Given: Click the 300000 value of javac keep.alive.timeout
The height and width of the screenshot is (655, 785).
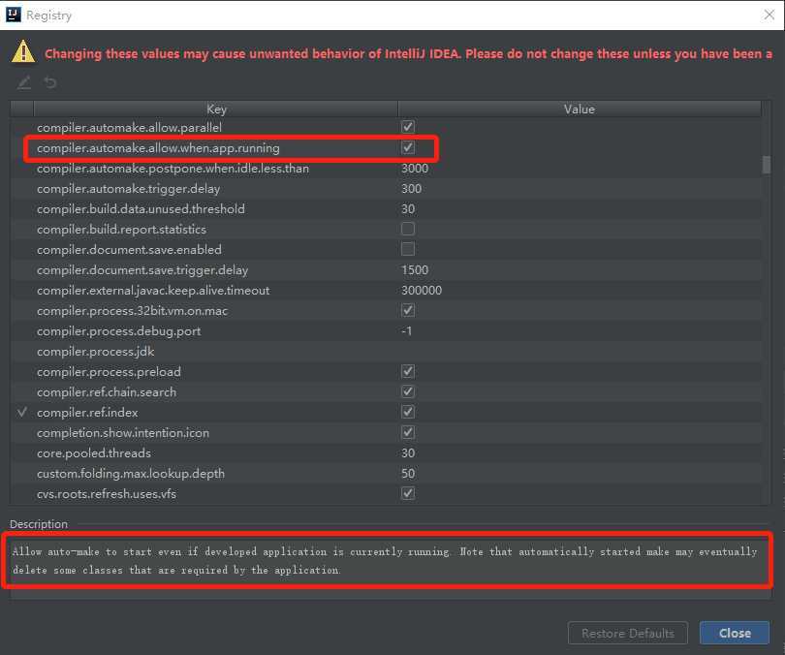Looking at the screenshot, I should point(422,291).
